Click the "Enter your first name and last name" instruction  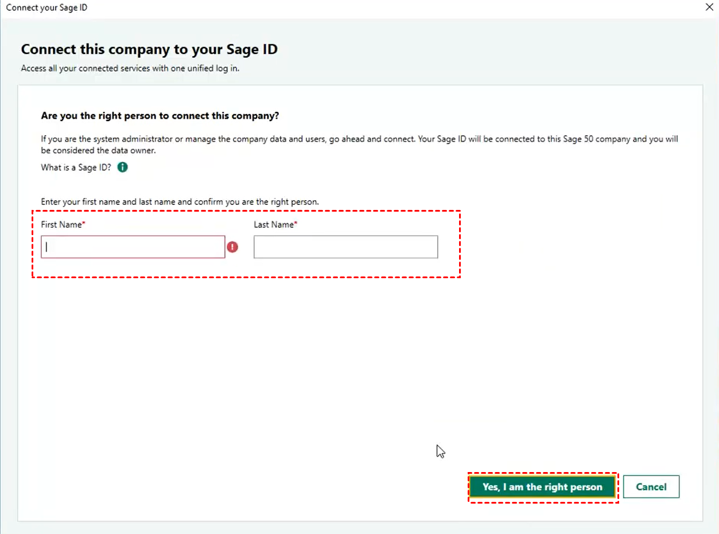180,202
